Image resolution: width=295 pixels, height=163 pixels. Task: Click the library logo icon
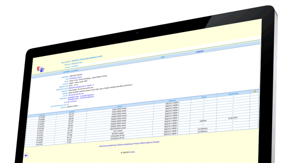click(40, 69)
